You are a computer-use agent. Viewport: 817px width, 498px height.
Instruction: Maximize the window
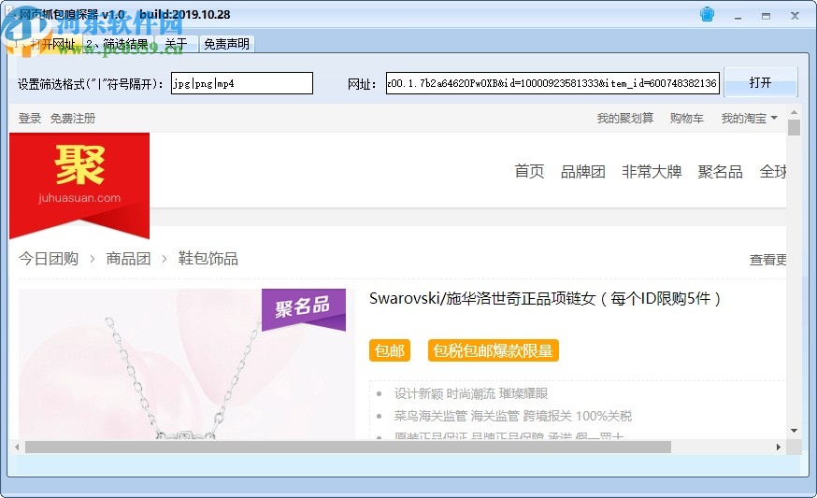click(x=766, y=16)
